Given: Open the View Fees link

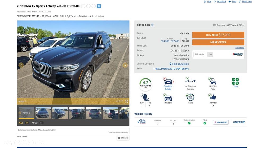Looking at the screenshot, I should (x=240, y=48).
